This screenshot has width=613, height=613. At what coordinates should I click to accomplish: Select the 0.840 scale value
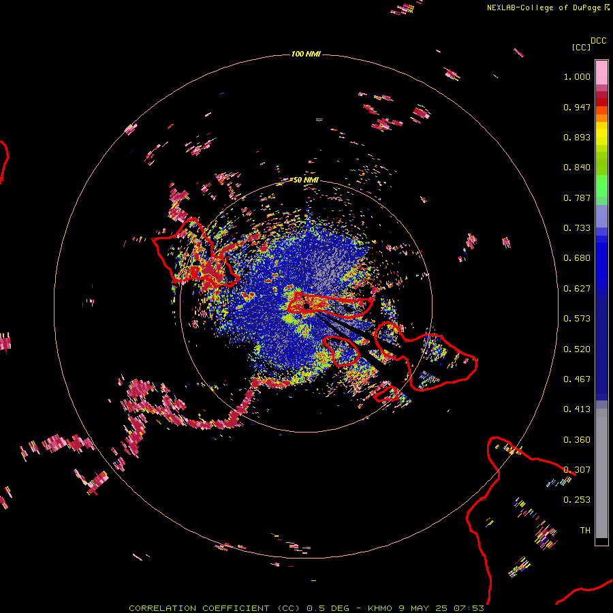(577, 168)
